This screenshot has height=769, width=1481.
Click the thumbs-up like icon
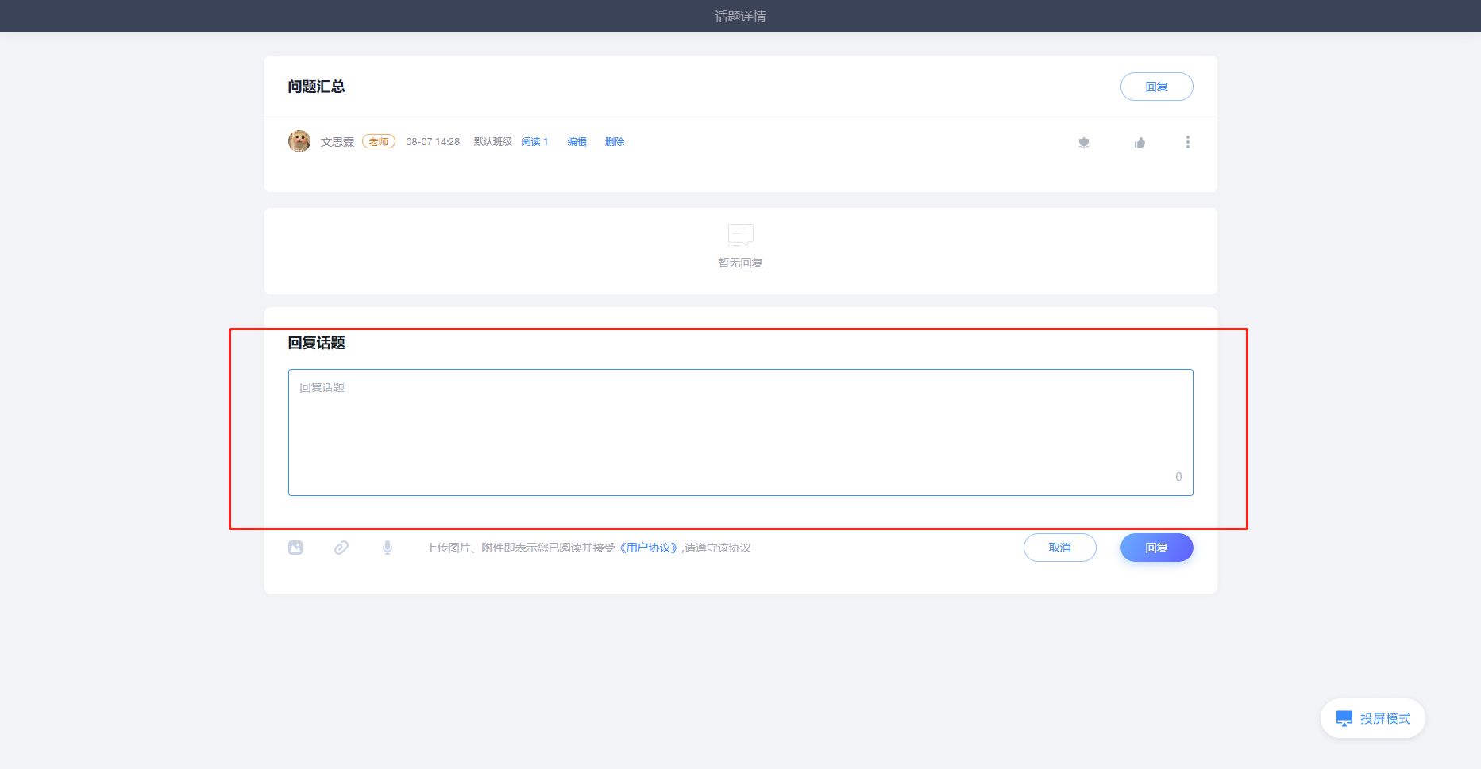pos(1140,142)
